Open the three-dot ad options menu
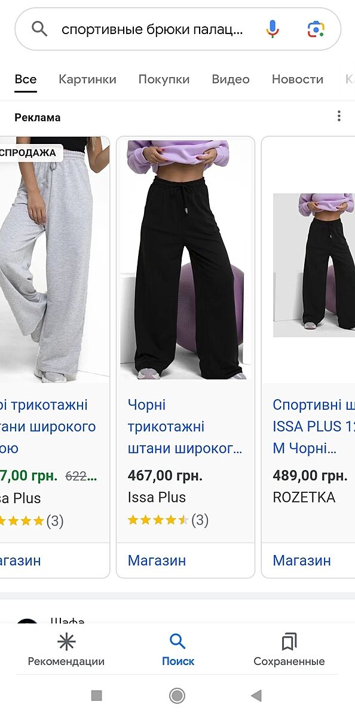355x717 pixels. click(339, 116)
